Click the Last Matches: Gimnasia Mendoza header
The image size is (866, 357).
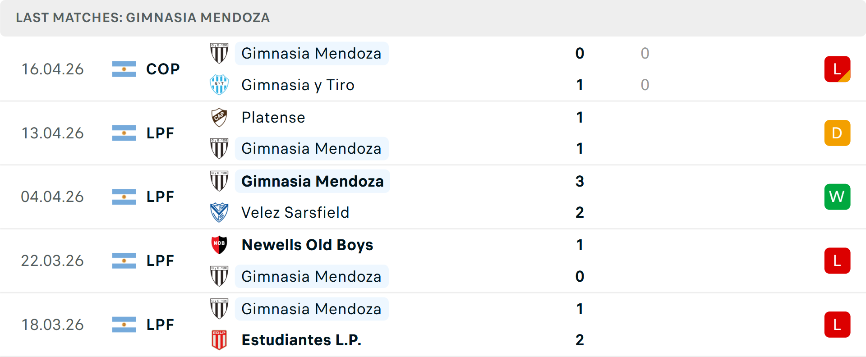click(x=143, y=18)
